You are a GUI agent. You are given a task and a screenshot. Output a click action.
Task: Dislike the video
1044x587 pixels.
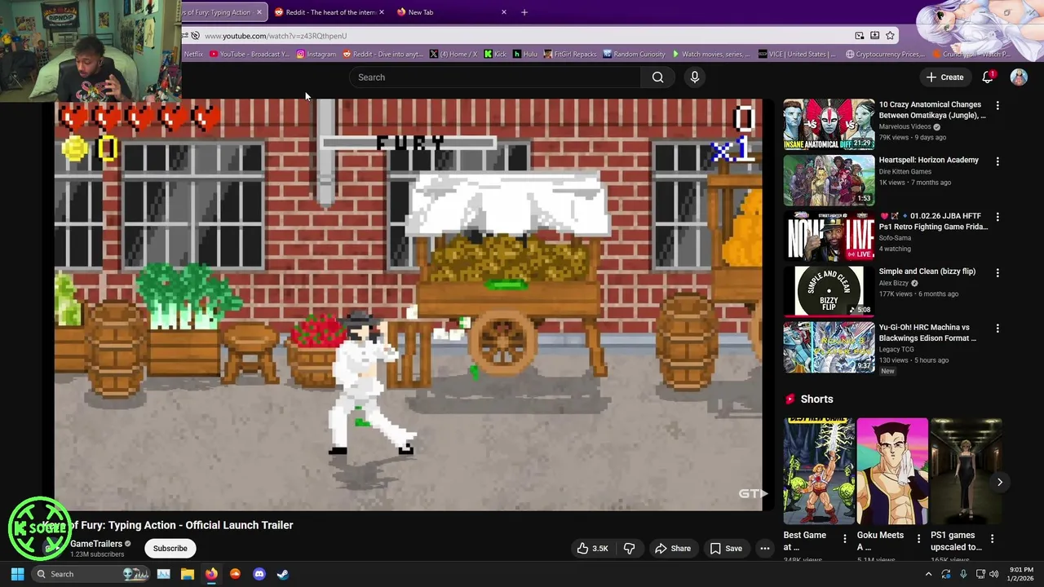(x=629, y=549)
